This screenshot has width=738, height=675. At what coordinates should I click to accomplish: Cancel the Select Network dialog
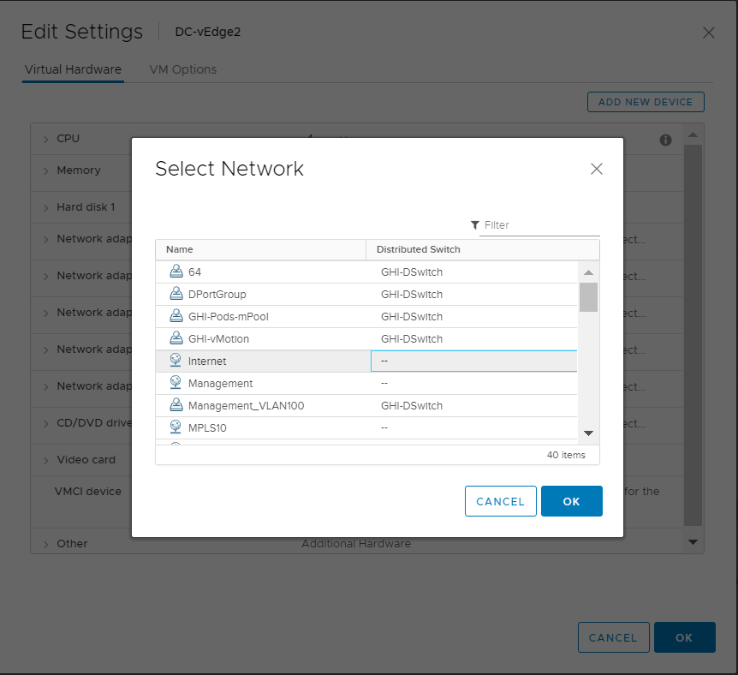(500, 501)
